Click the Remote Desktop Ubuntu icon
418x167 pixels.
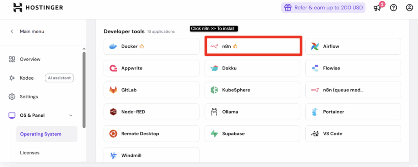(113, 134)
